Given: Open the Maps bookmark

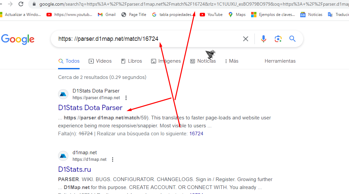Looking at the screenshot, I should click(237, 15).
